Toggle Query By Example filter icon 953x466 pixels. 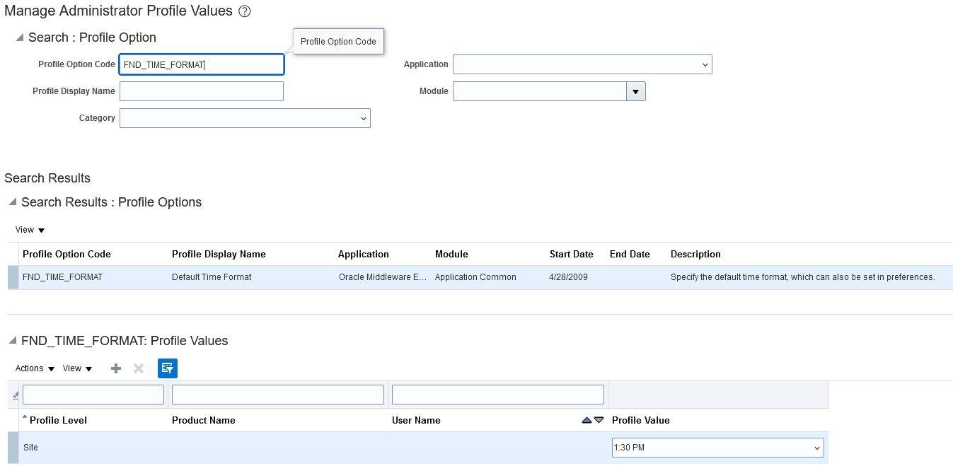pyautogui.click(x=168, y=368)
